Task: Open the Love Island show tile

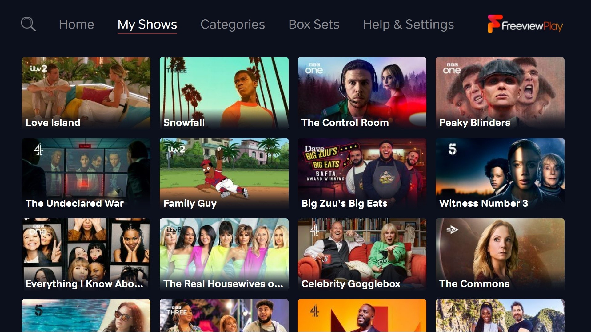Action: tap(86, 93)
